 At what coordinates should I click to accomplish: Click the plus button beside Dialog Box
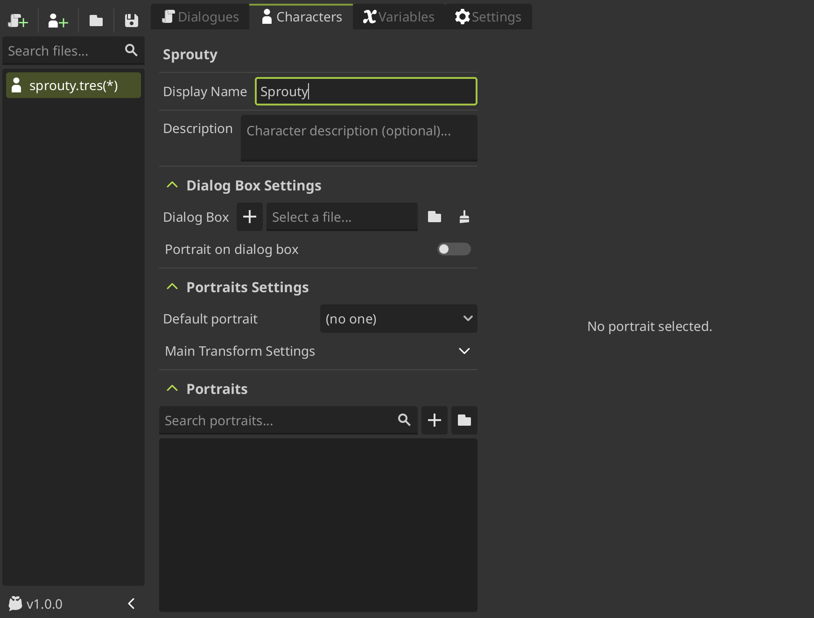click(x=250, y=217)
